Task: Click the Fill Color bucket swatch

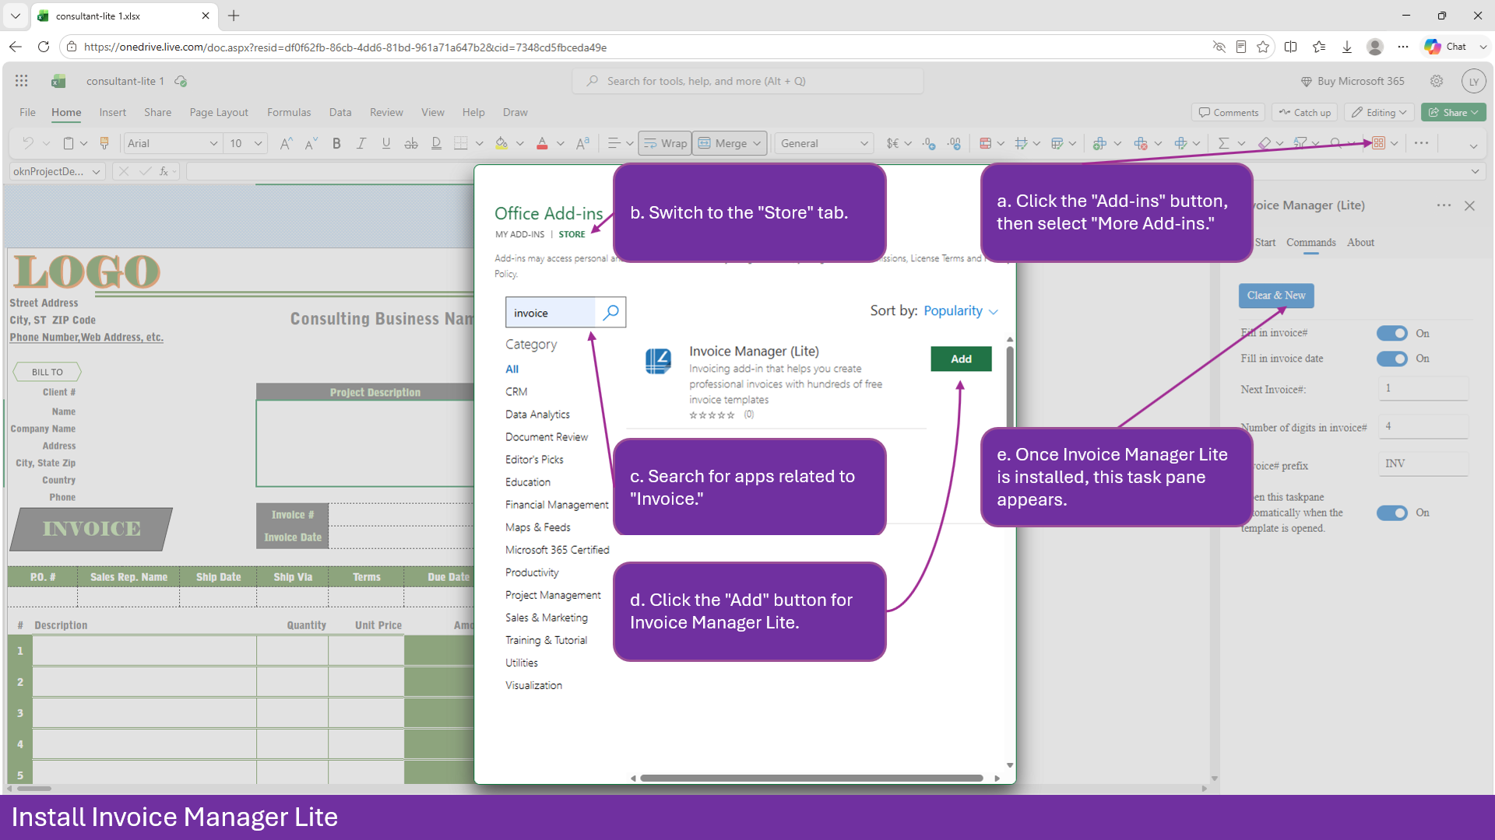Action: pos(501,143)
